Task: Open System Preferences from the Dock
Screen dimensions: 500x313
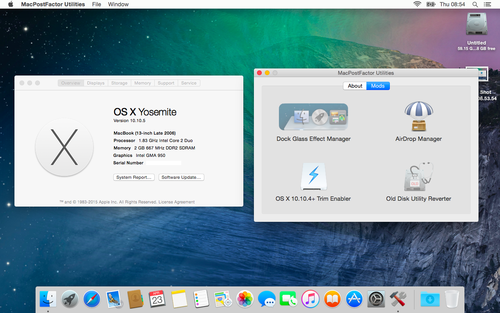Action: [376, 299]
